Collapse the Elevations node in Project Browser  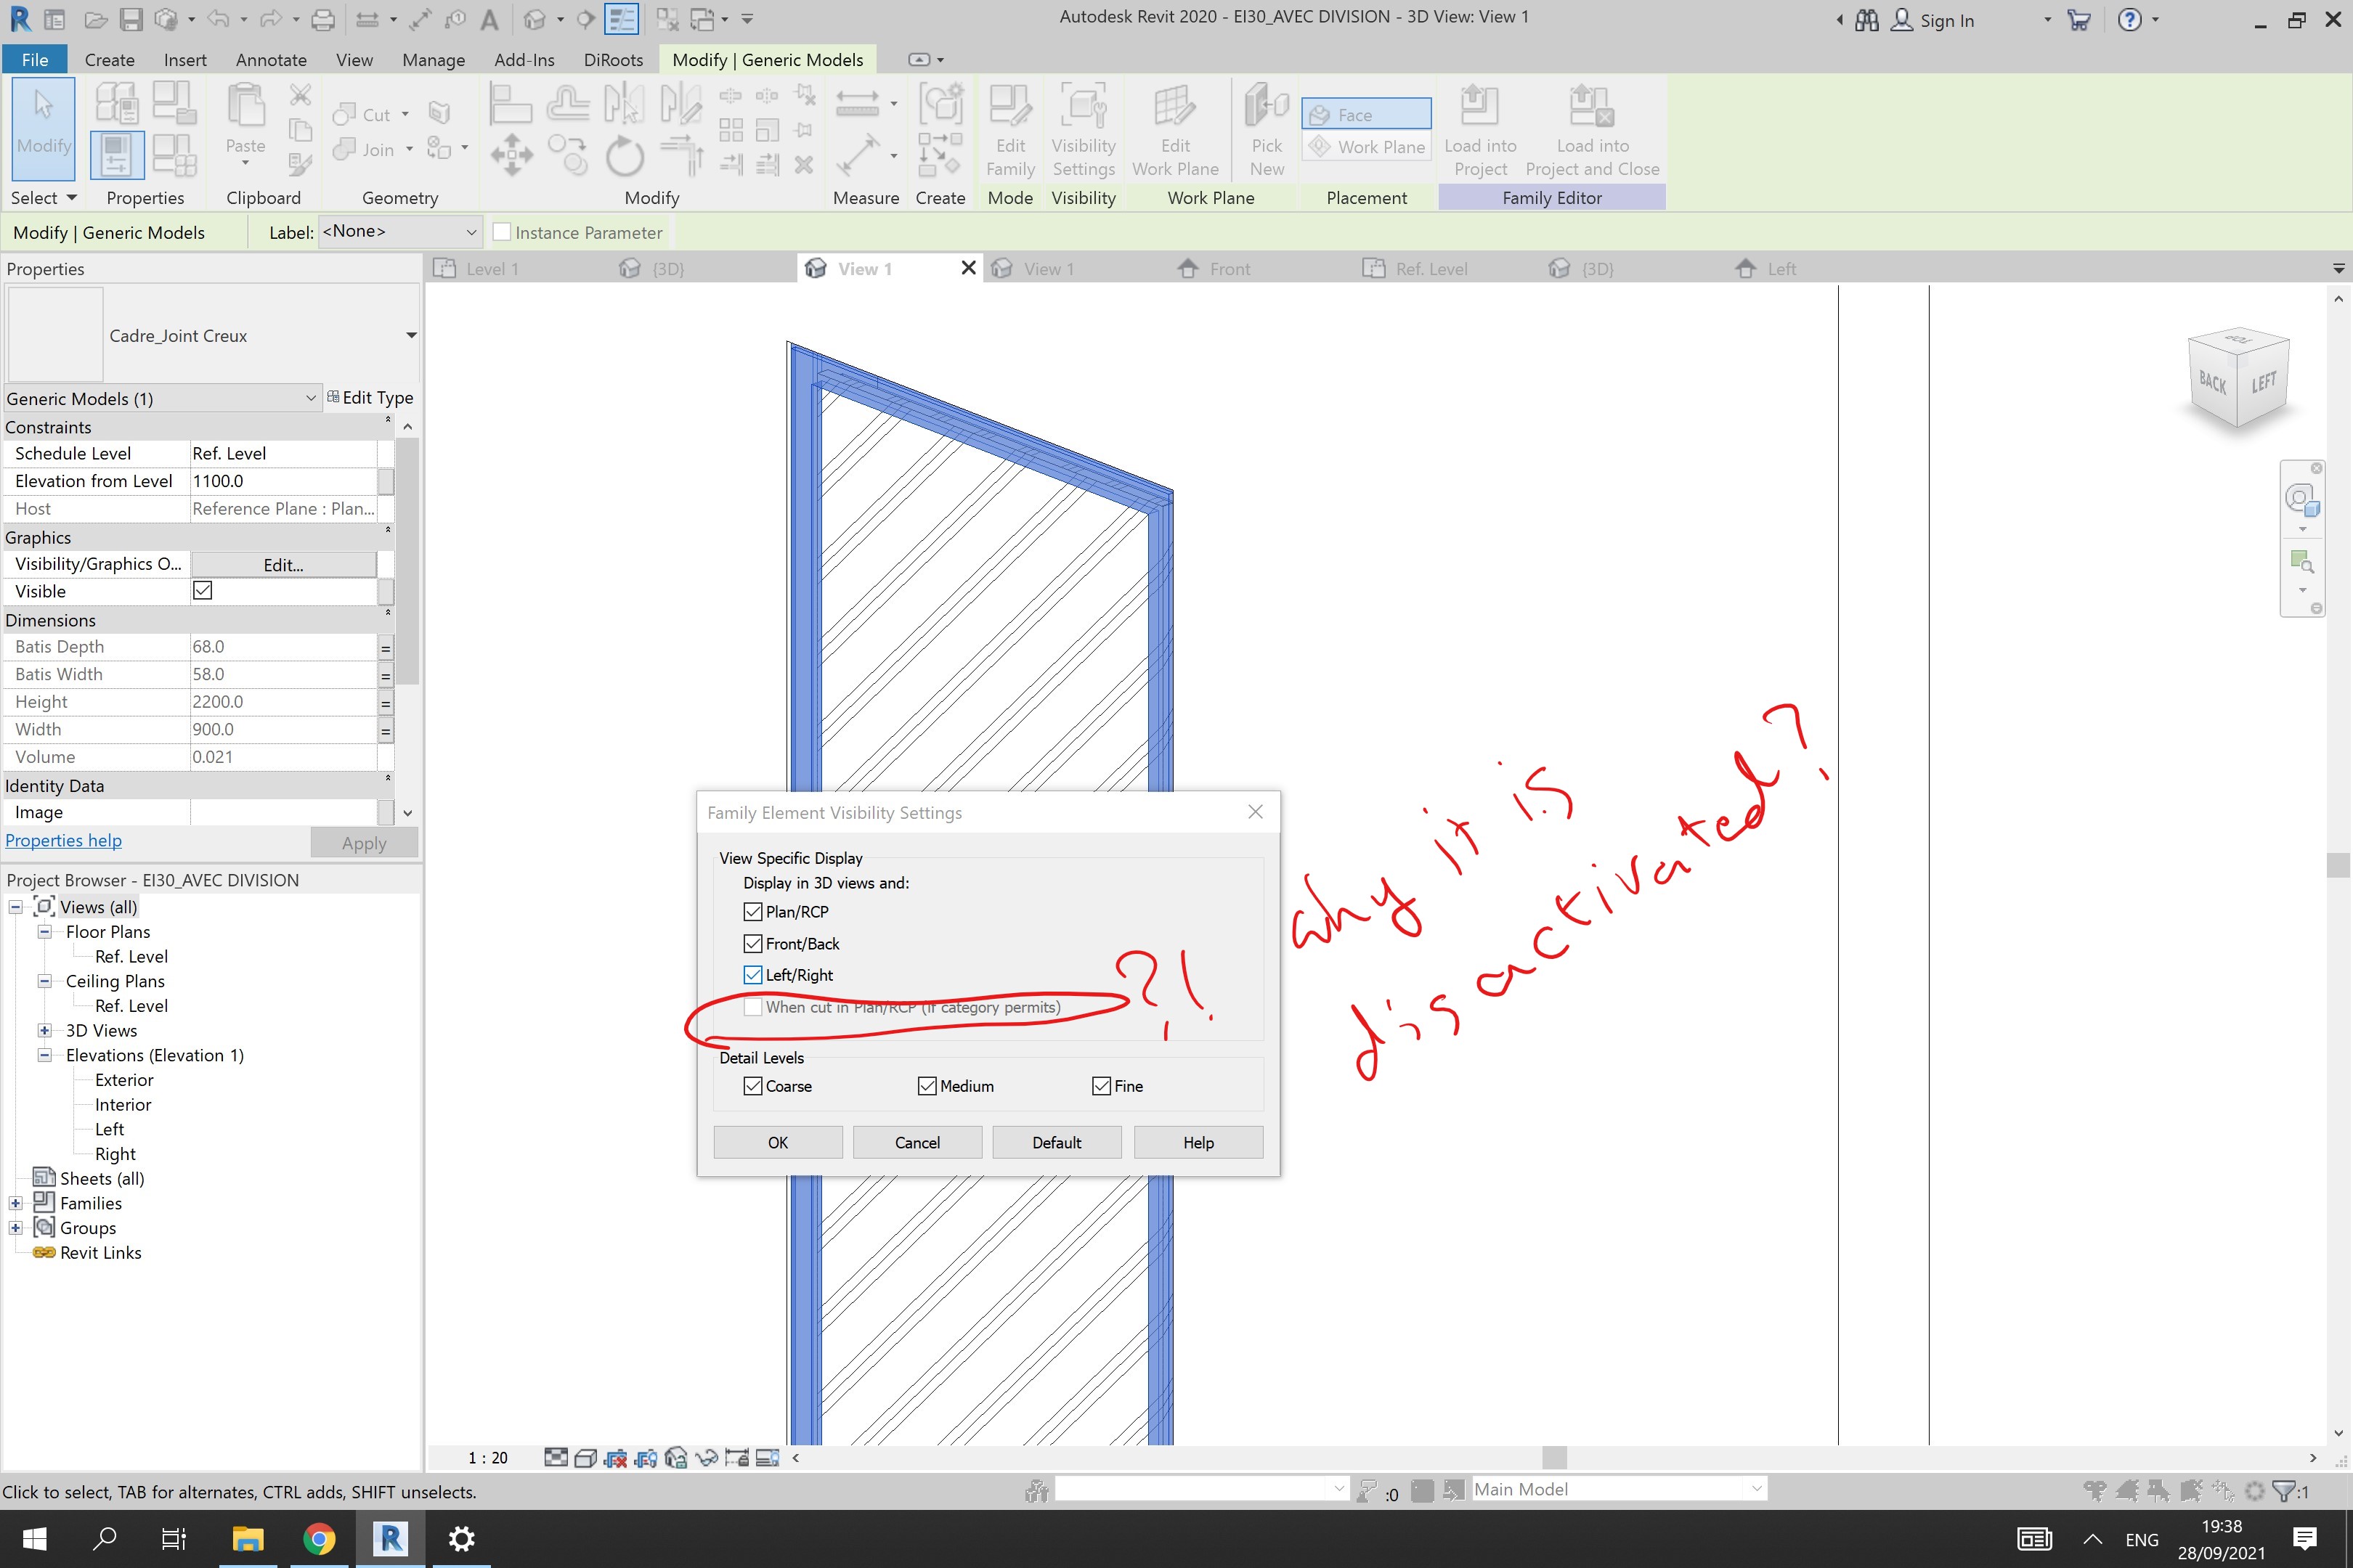[x=44, y=1055]
